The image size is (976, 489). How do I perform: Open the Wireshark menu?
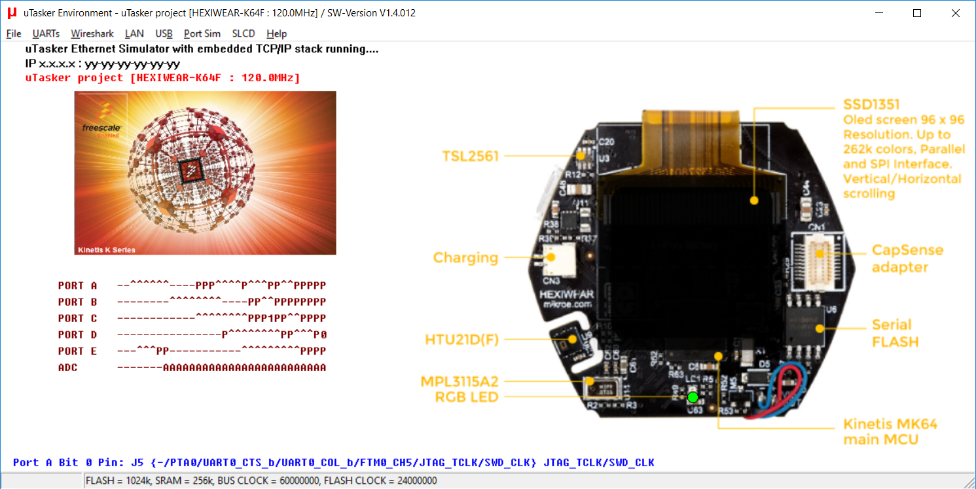pyautogui.click(x=92, y=33)
